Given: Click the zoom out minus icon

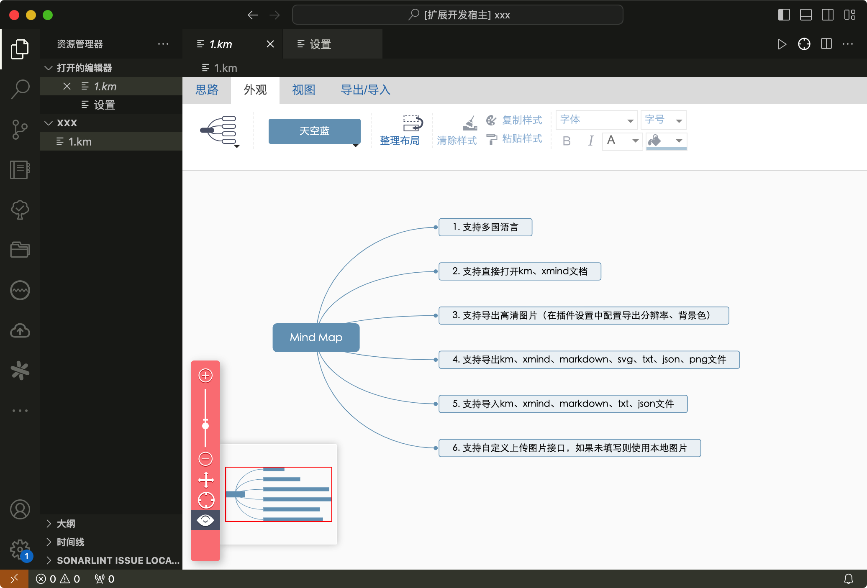Looking at the screenshot, I should click(205, 459).
